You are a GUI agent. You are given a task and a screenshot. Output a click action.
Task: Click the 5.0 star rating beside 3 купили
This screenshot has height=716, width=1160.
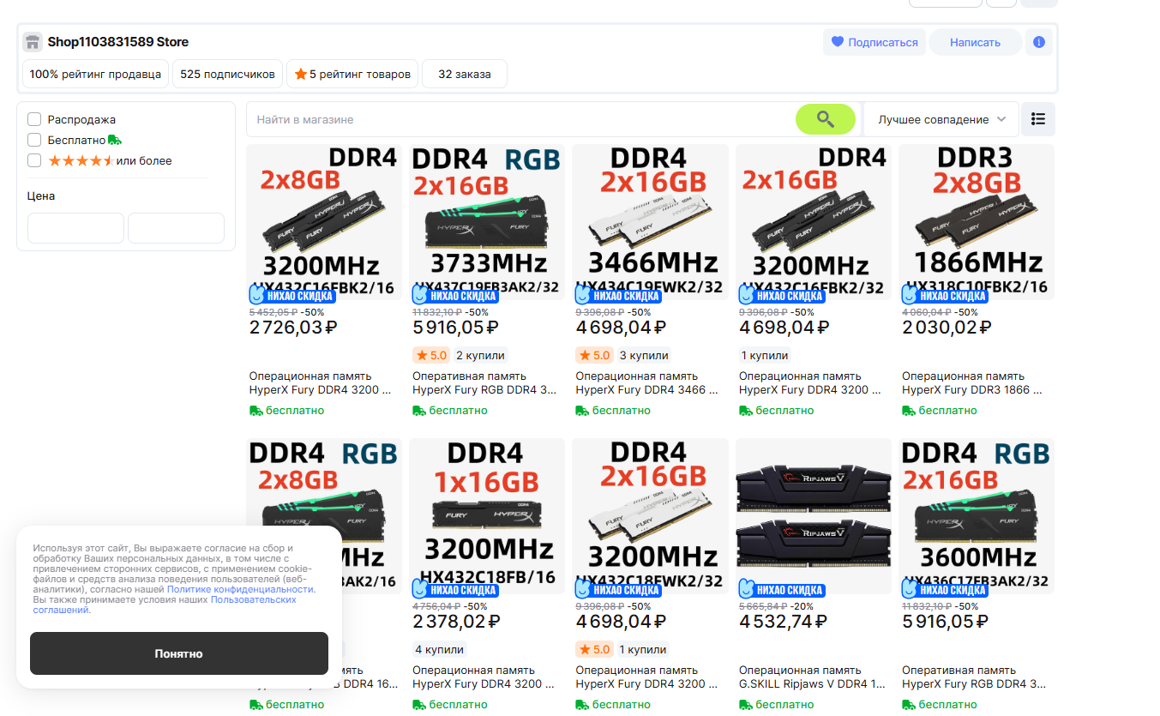594,355
